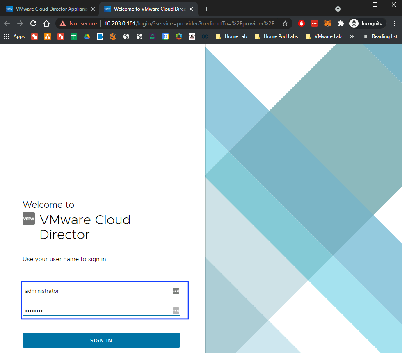Open the Home Lab bookmark folder
The image size is (402, 353).
point(231,36)
